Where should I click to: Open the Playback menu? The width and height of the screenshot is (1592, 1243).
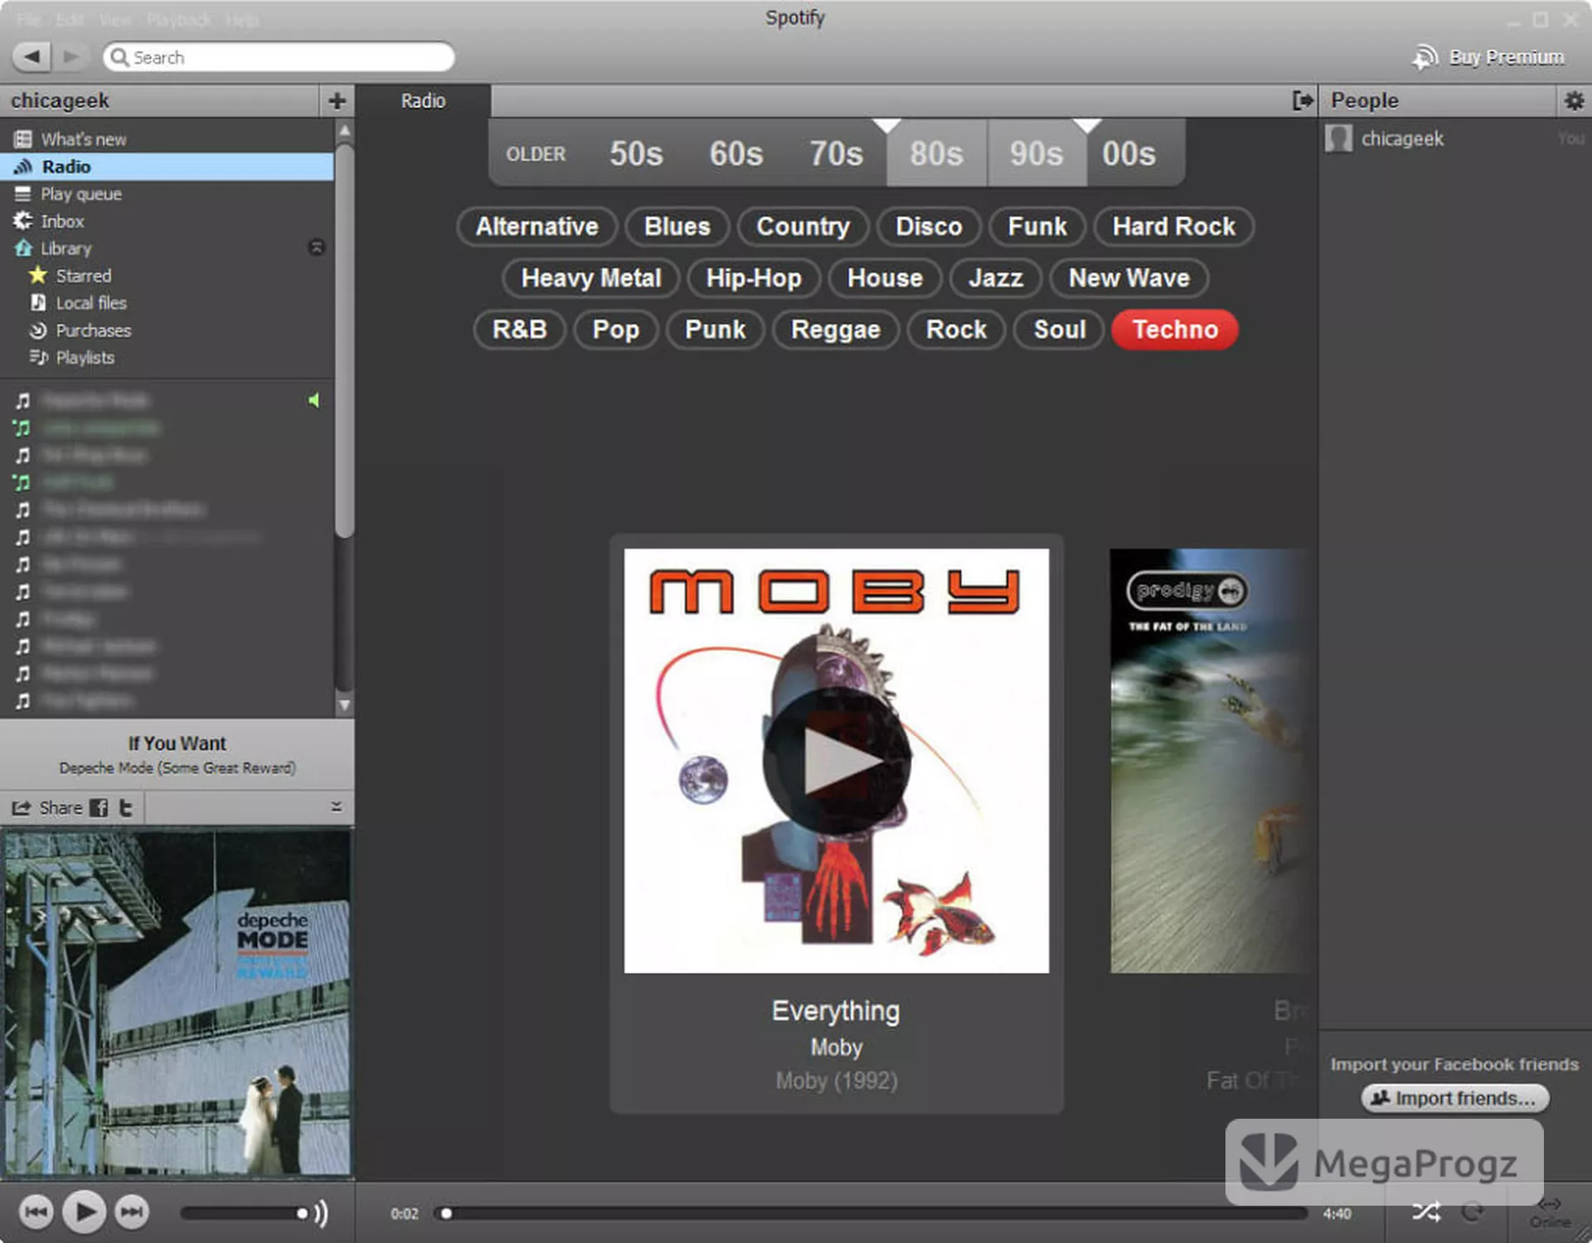click(x=178, y=19)
